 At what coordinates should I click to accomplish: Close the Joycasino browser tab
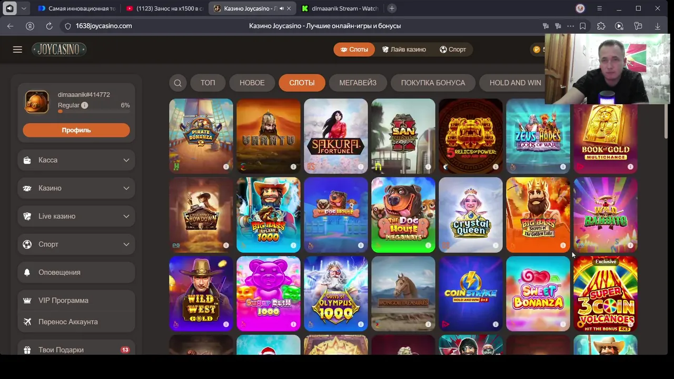(289, 8)
